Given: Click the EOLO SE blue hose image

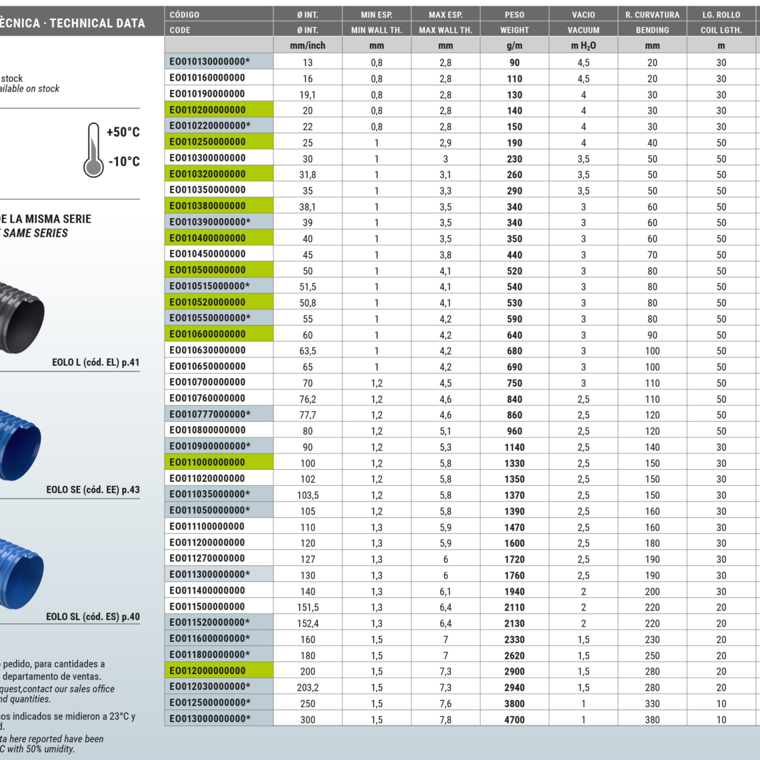Looking at the screenshot, I should pos(20,445).
